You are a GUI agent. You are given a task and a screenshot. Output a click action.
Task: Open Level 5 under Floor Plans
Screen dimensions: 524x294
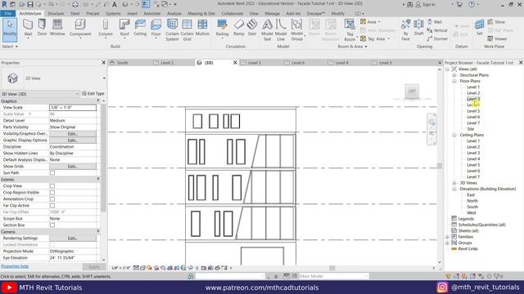tap(473, 111)
